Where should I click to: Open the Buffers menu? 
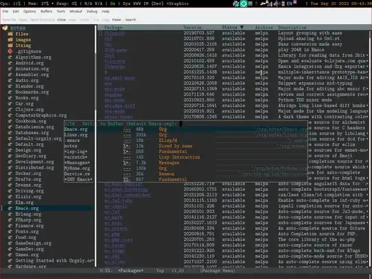pyautogui.click(x=46, y=12)
